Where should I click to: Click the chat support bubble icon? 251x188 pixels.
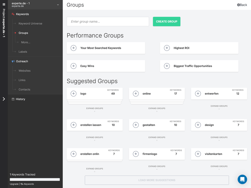(x=242, y=179)
